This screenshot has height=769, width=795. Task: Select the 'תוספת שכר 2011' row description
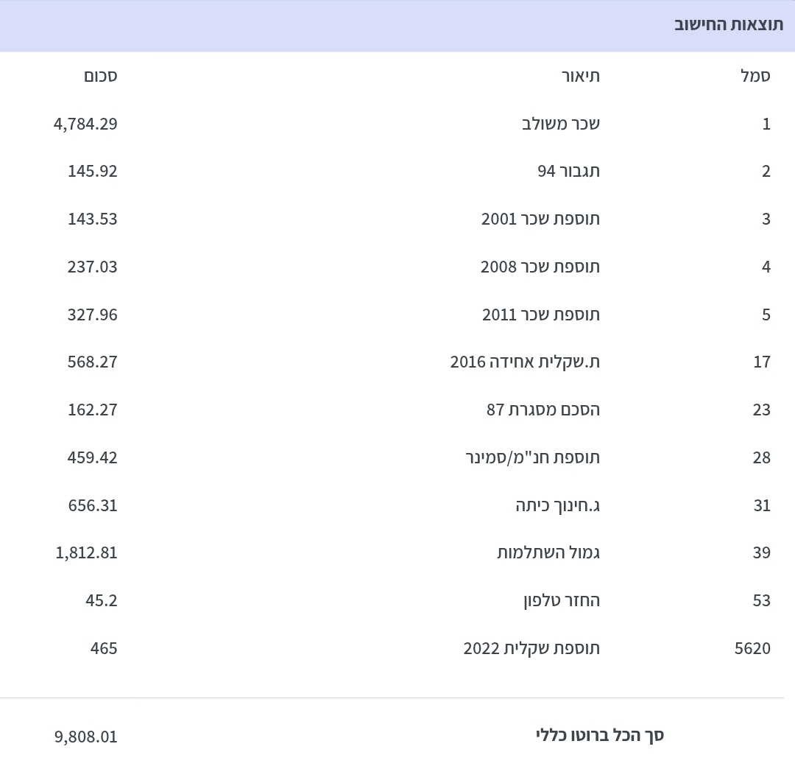click(x=541, y=315)
